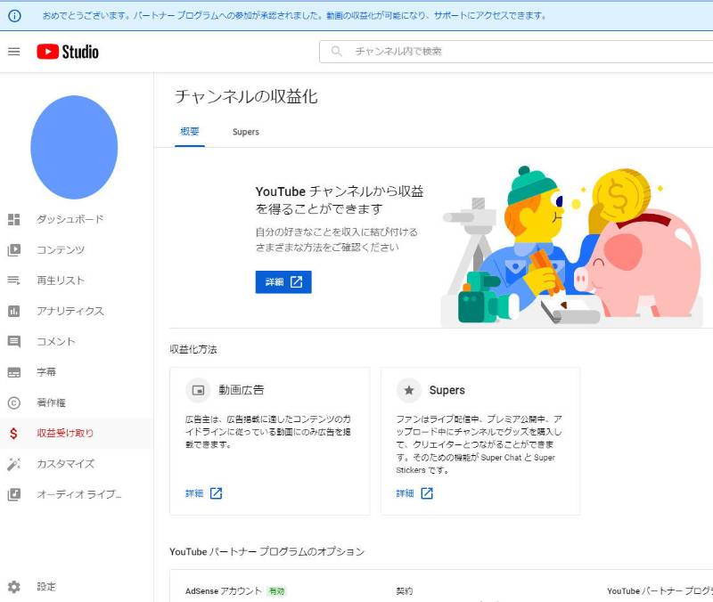The height and width of the screenshot is (602, 713).
Task: Open the hamburger navigation menu
Action: (x=14, y=52)
